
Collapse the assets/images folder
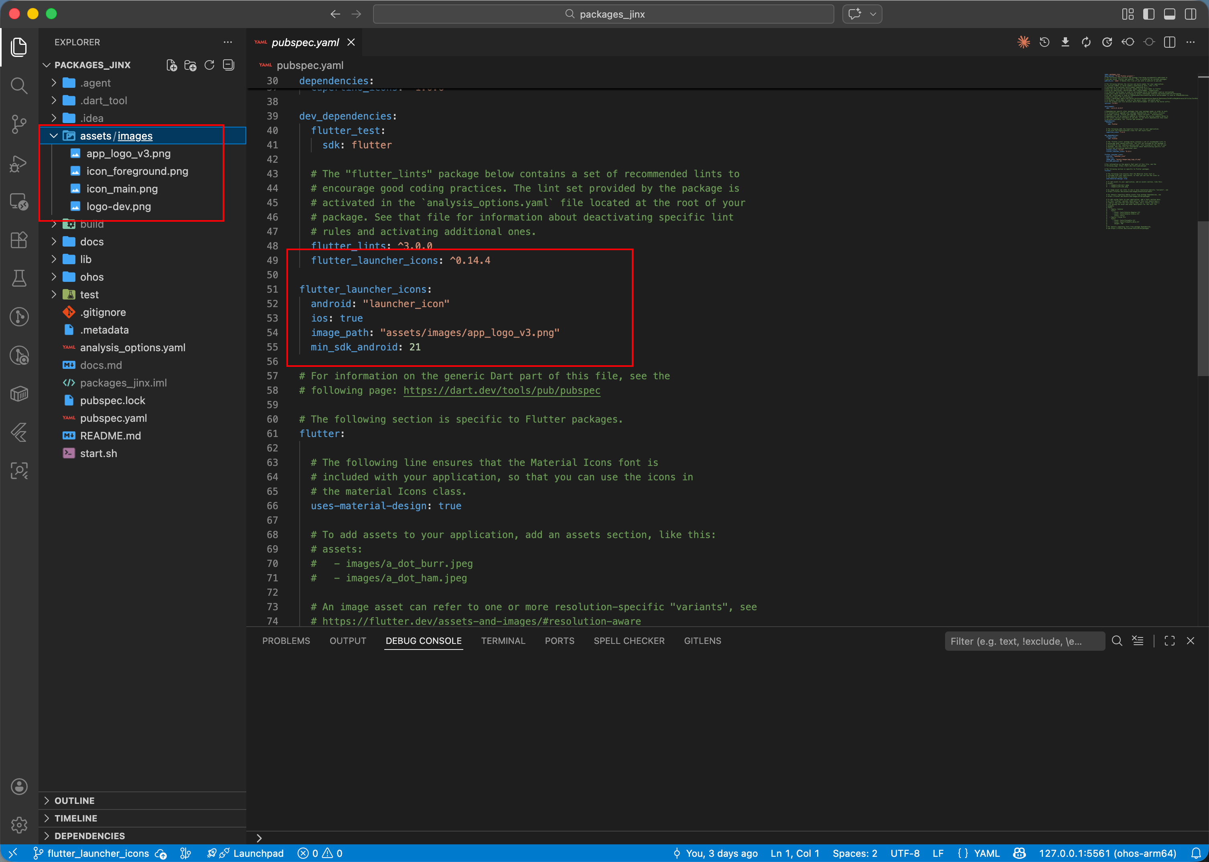pyautogui.click(x=54, y=136)
